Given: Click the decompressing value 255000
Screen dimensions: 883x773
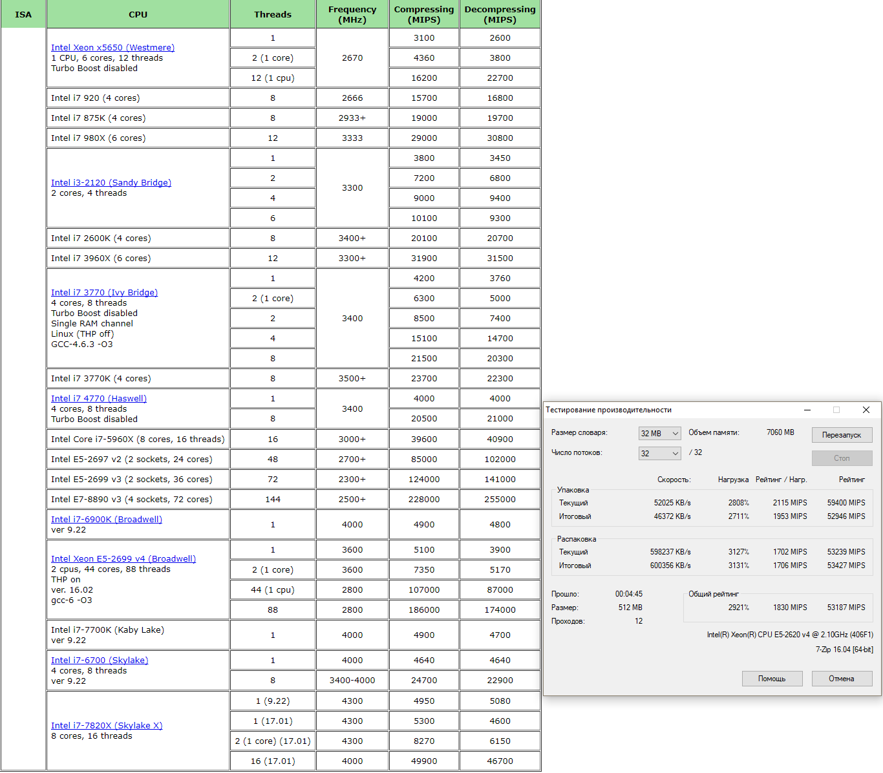Looking at the screenshot, I should coord(500,499).
